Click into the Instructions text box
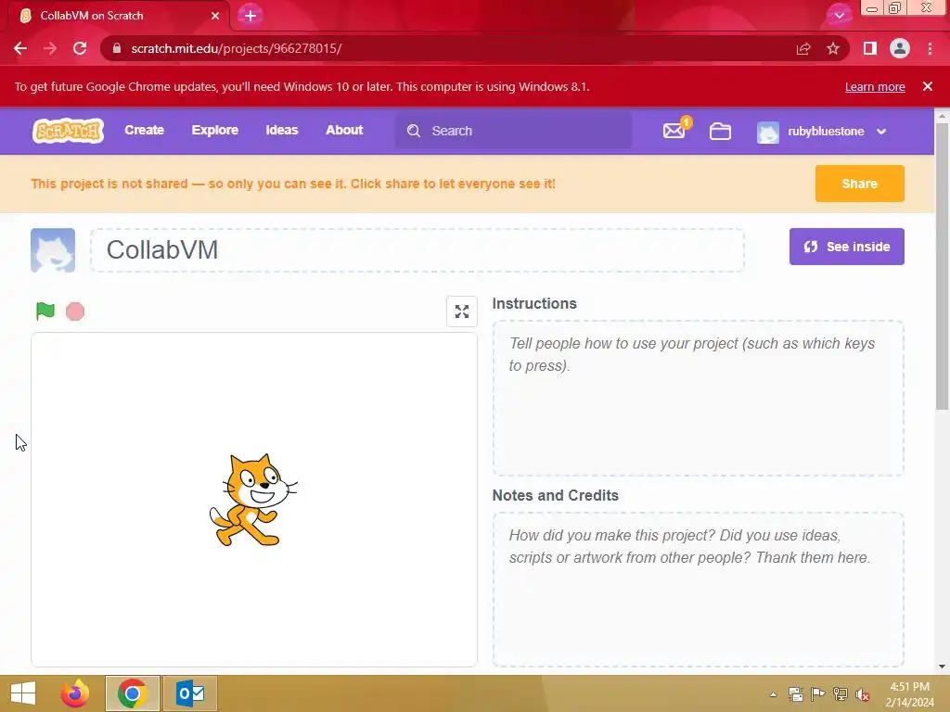This screenshot has width=950, height=712. click(x=698, y=399)
